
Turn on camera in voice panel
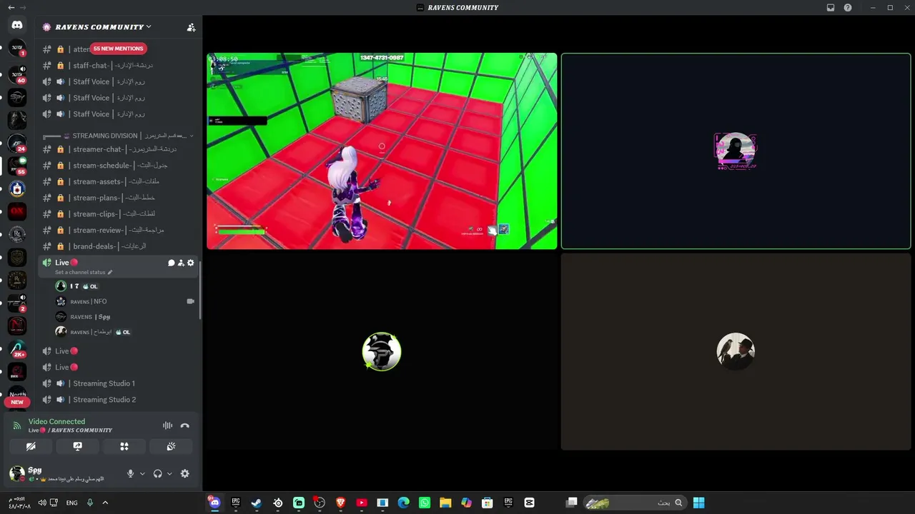point(31,446)
